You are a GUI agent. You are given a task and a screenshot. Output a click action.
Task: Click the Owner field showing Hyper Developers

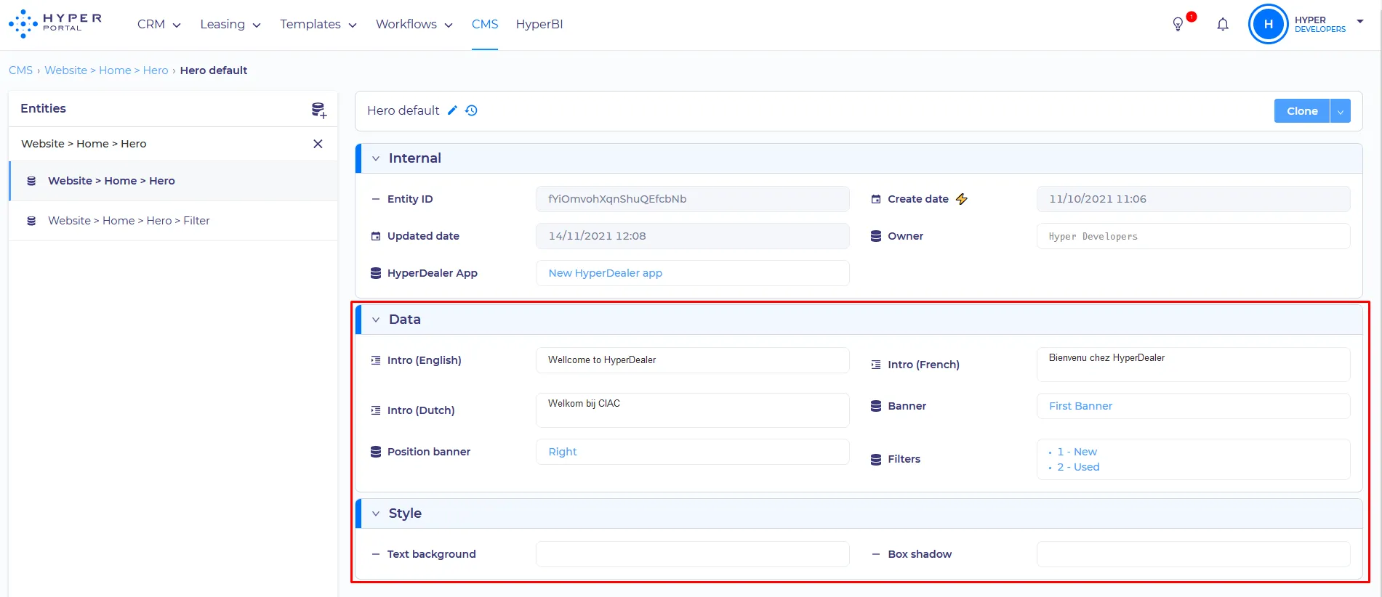pyautogui.click(x=1193, y=236)
